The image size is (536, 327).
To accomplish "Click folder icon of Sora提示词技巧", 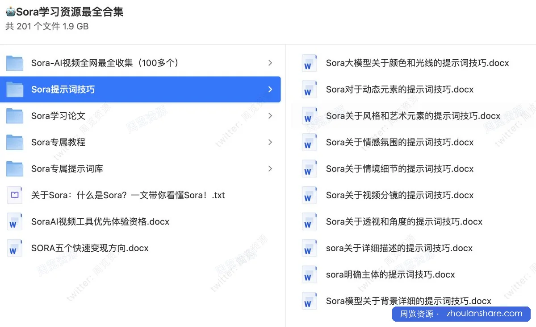I will pos(15,90).
